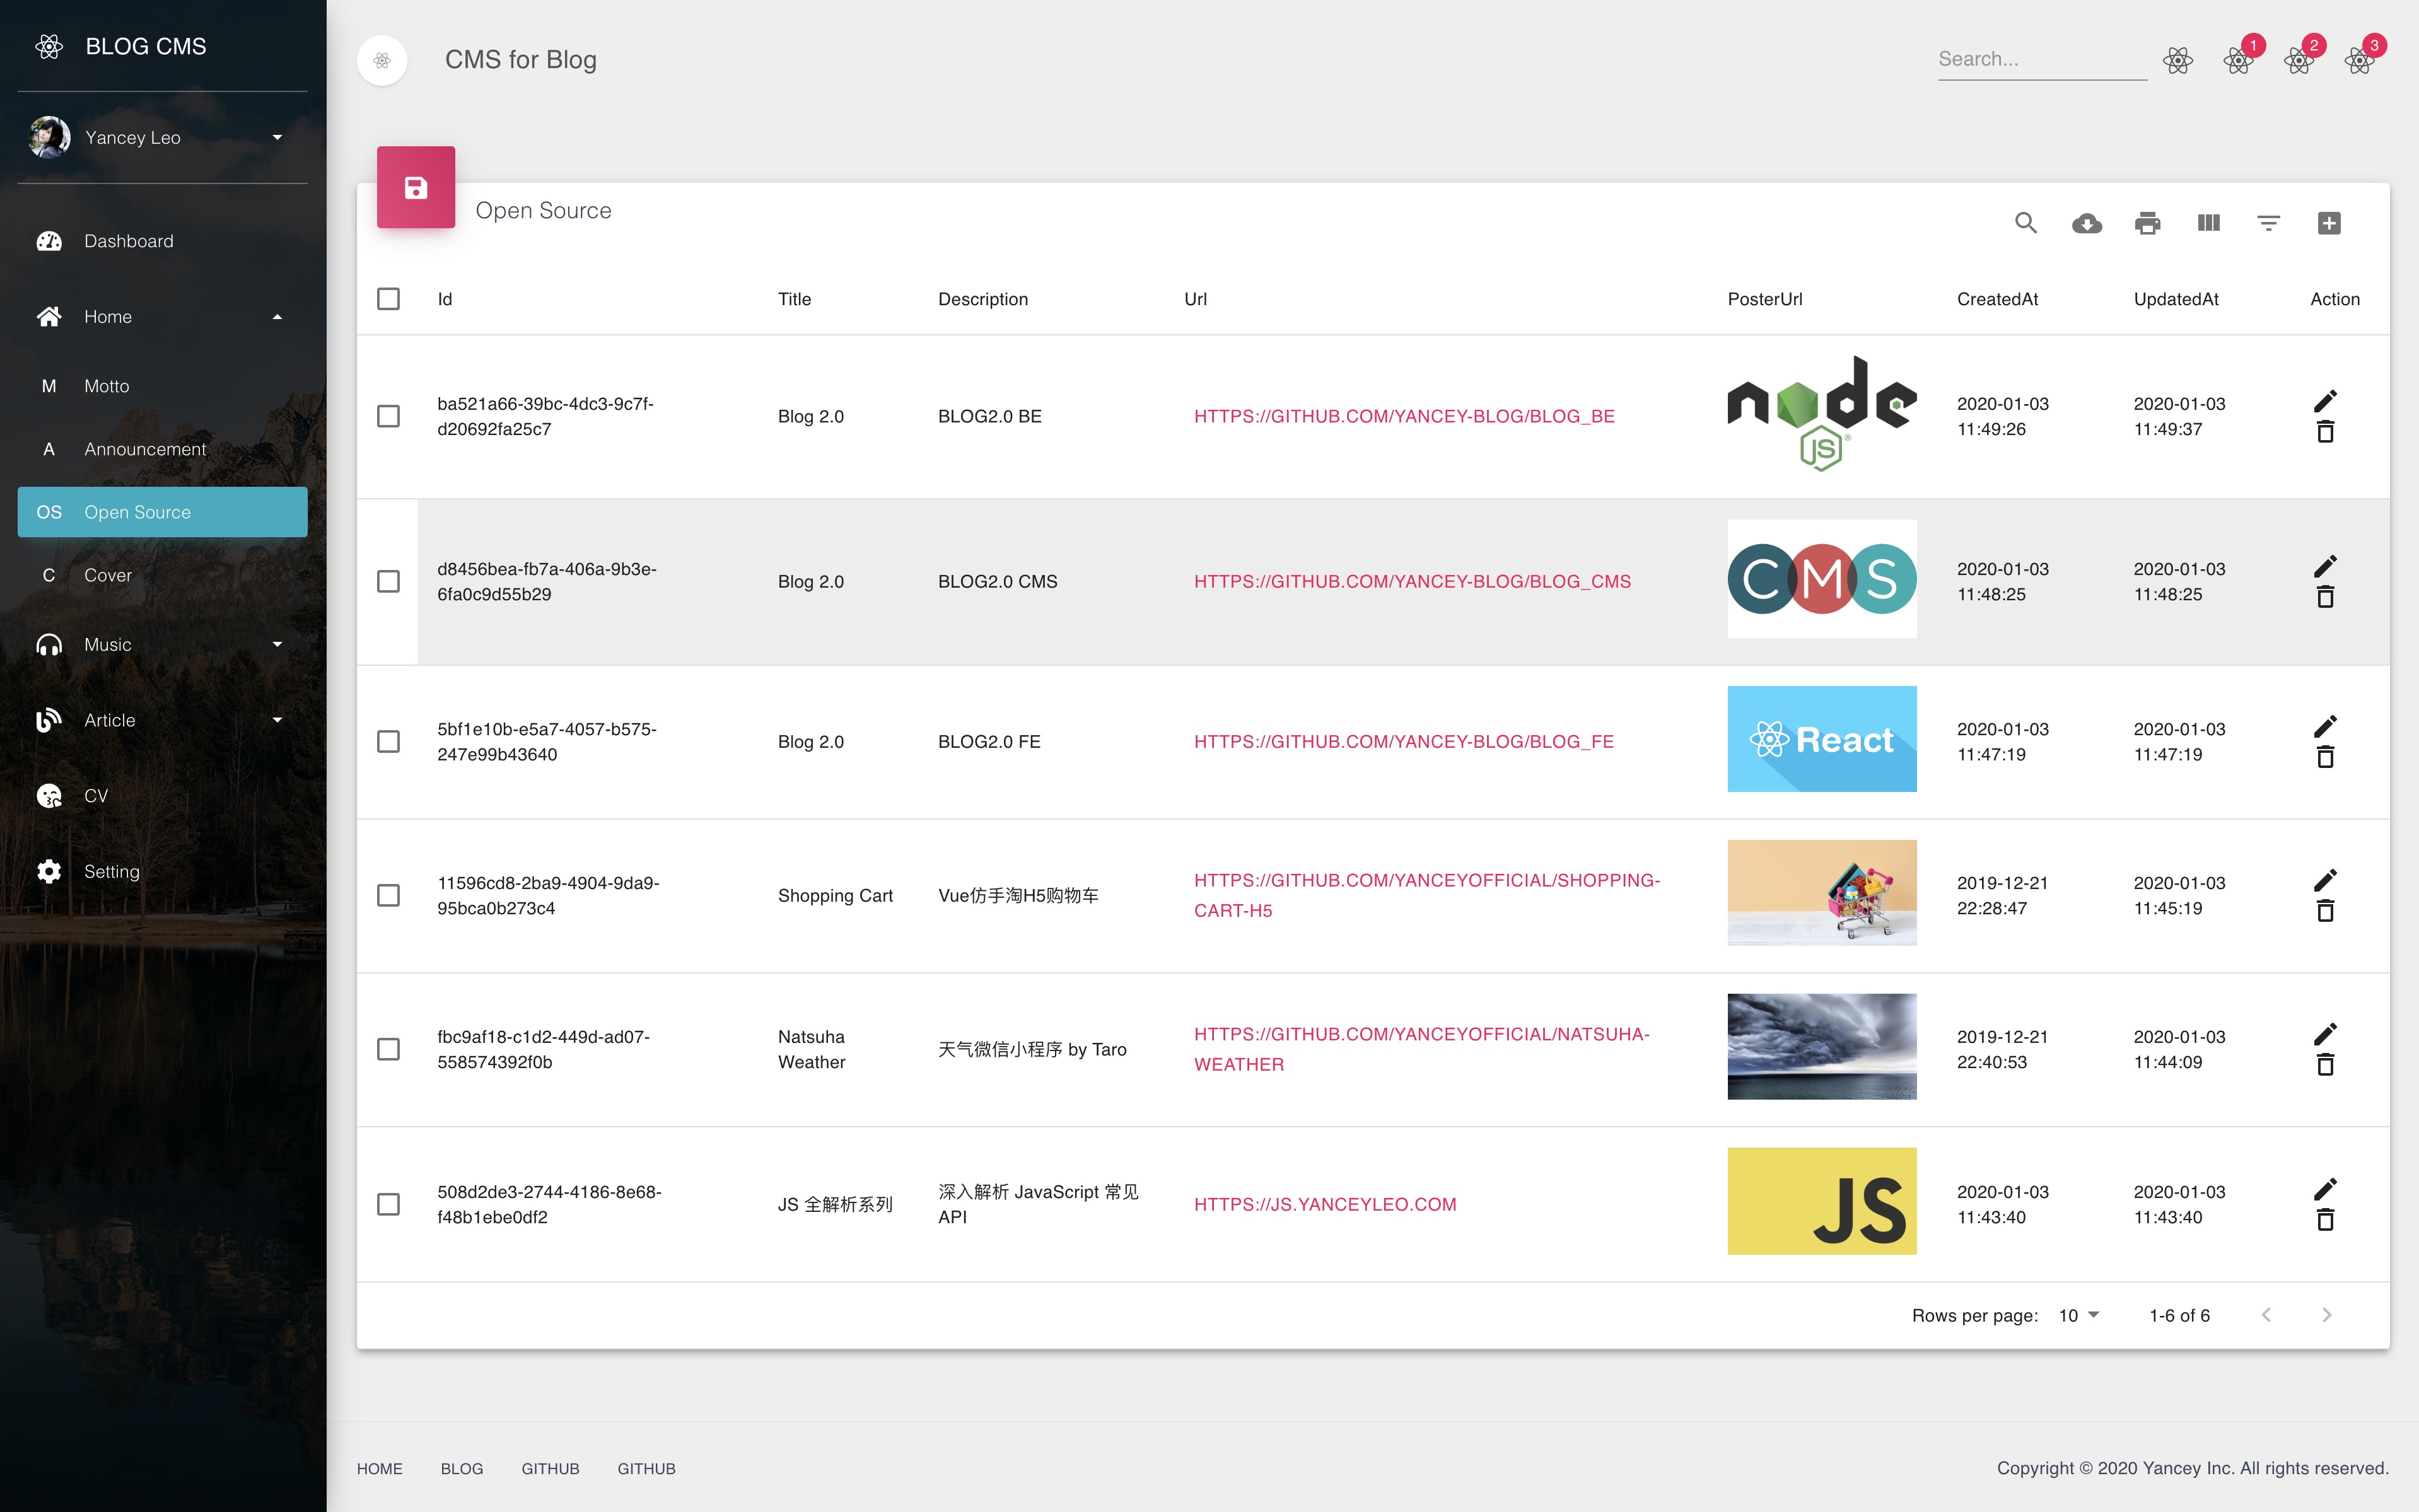Open the Announcement sidebar item
The image size is (2419, 1512).
point(162,449)
